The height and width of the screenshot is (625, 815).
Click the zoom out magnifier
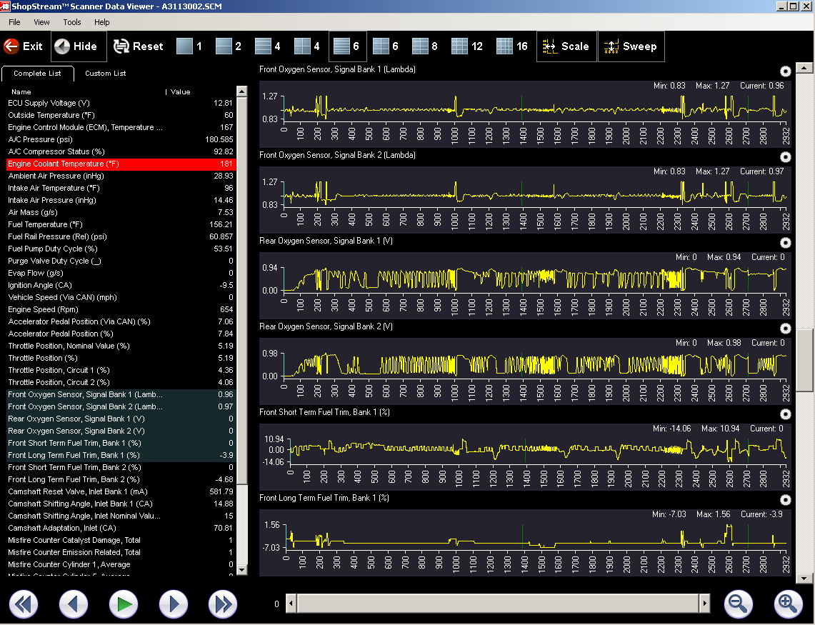click(x=738, y=604)
